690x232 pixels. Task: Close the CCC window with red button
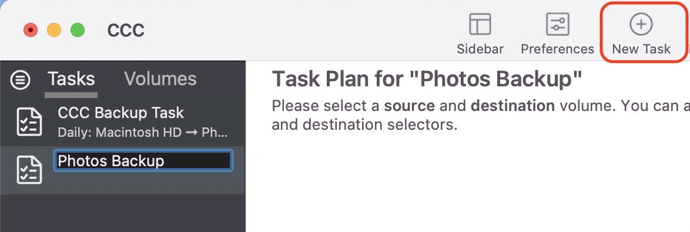point(31,31)
